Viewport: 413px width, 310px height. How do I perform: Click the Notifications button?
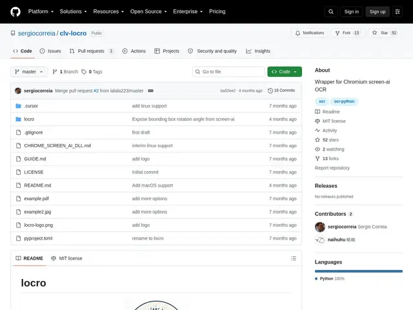(310, 33)
